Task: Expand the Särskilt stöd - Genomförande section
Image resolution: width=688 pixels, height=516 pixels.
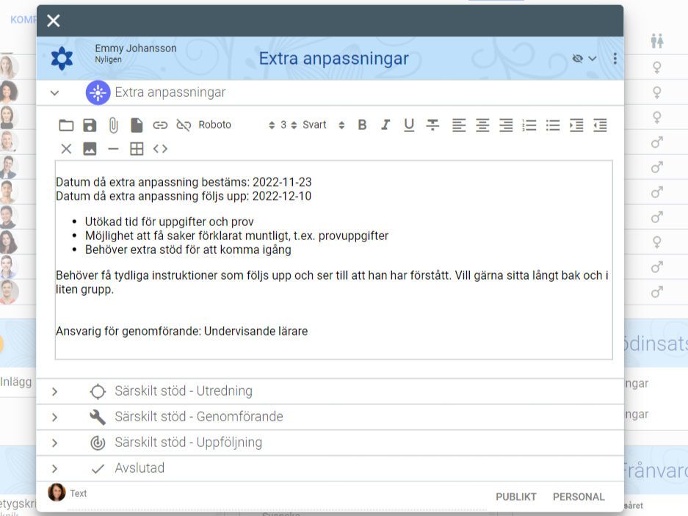Action: pos(198,417)
